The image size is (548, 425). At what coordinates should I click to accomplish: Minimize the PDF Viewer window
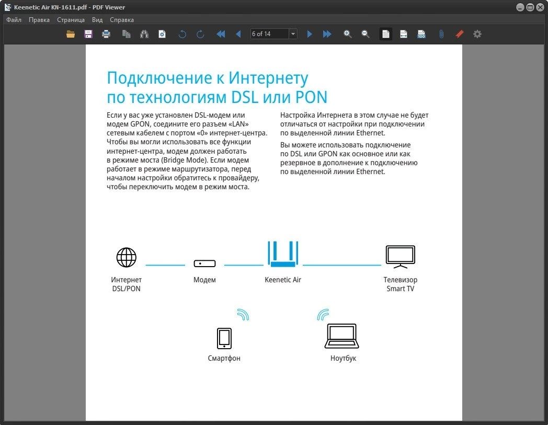(520, 7)
